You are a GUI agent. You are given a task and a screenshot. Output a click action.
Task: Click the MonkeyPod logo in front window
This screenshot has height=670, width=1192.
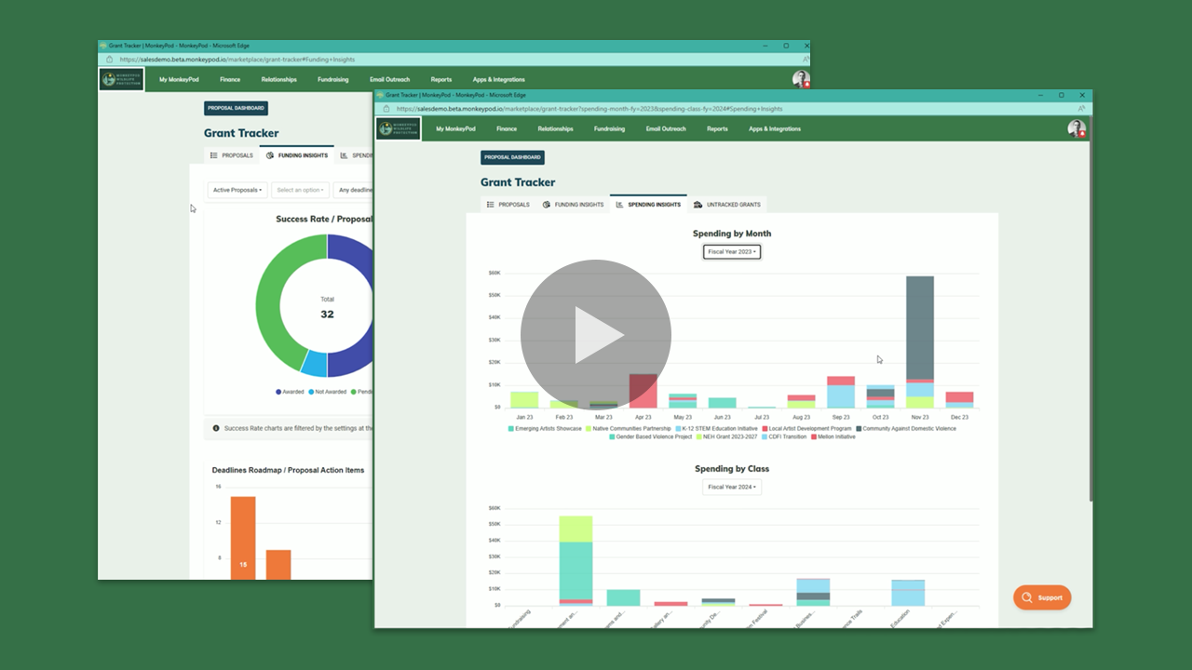tap(399, 128)
